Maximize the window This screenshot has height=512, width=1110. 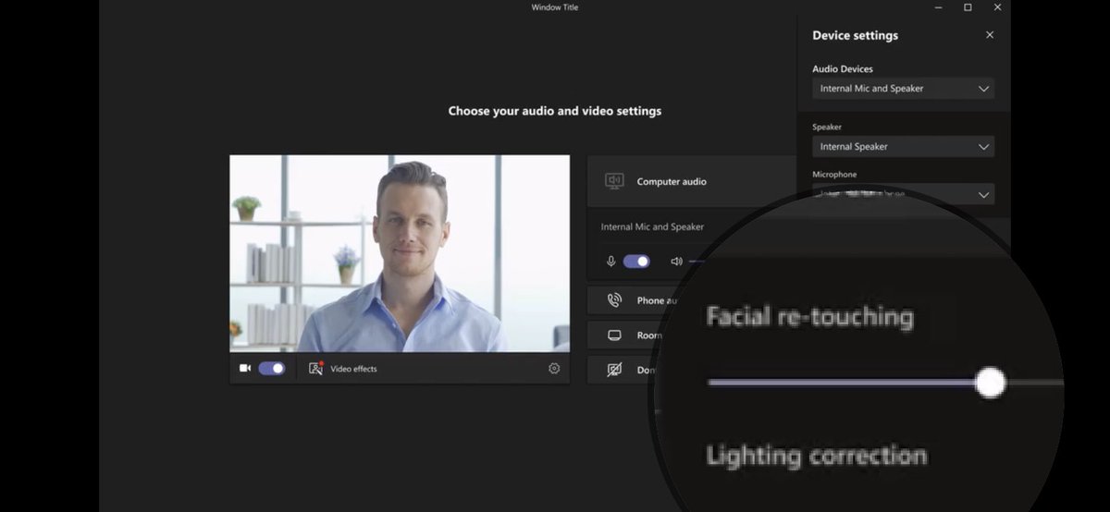click(x=968, y=7)
